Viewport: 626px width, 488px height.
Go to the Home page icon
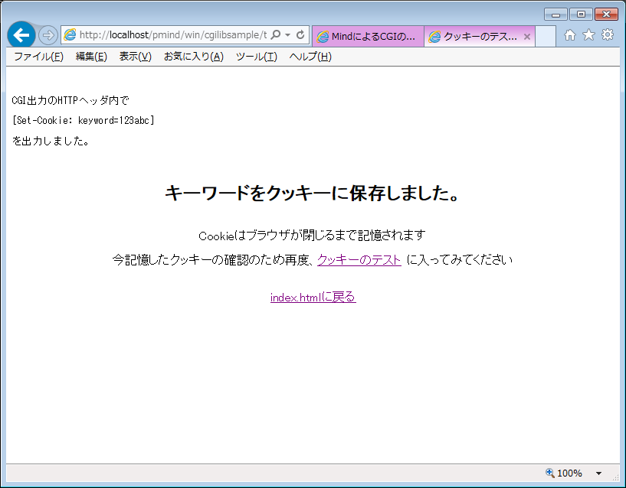[570, 35]
